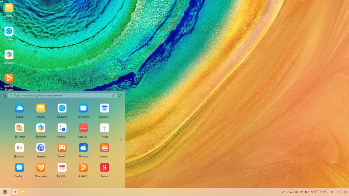Open Gallery from the taskbar
This screenshot has width=349, height=196.
(x=15, y=192)
